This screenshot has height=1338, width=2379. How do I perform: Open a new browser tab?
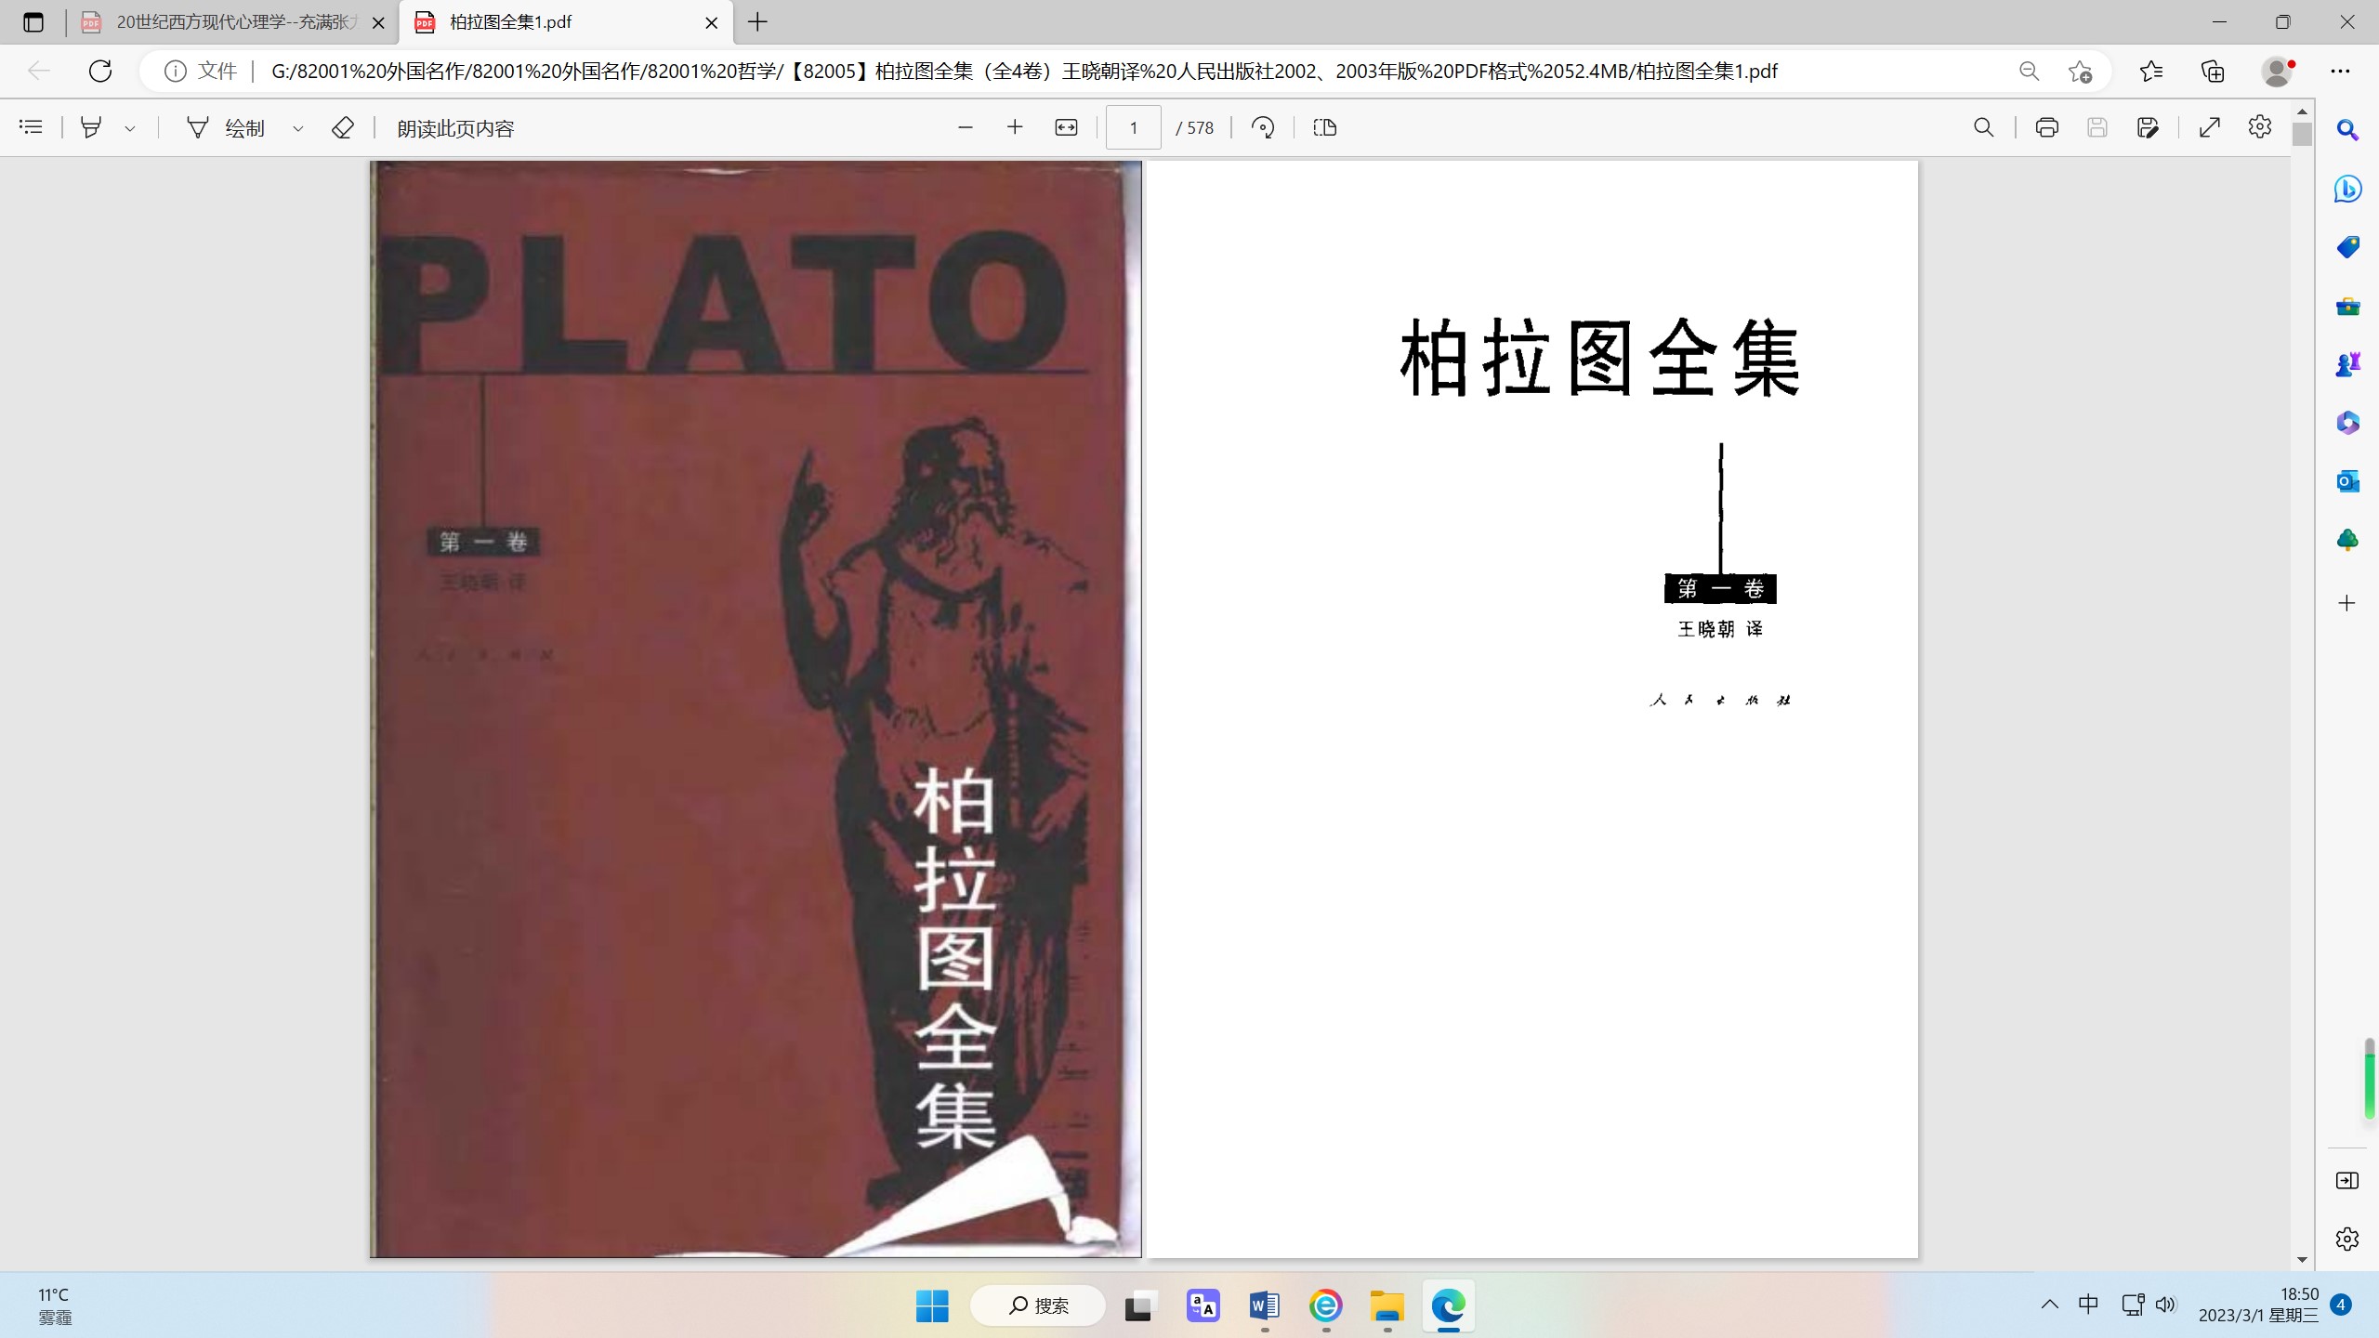(758, 22)
